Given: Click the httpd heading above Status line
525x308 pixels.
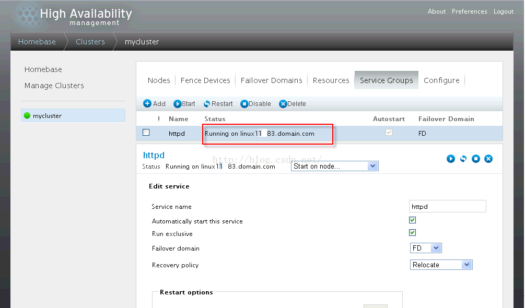Looking at the screenshot, I should 154,155.
